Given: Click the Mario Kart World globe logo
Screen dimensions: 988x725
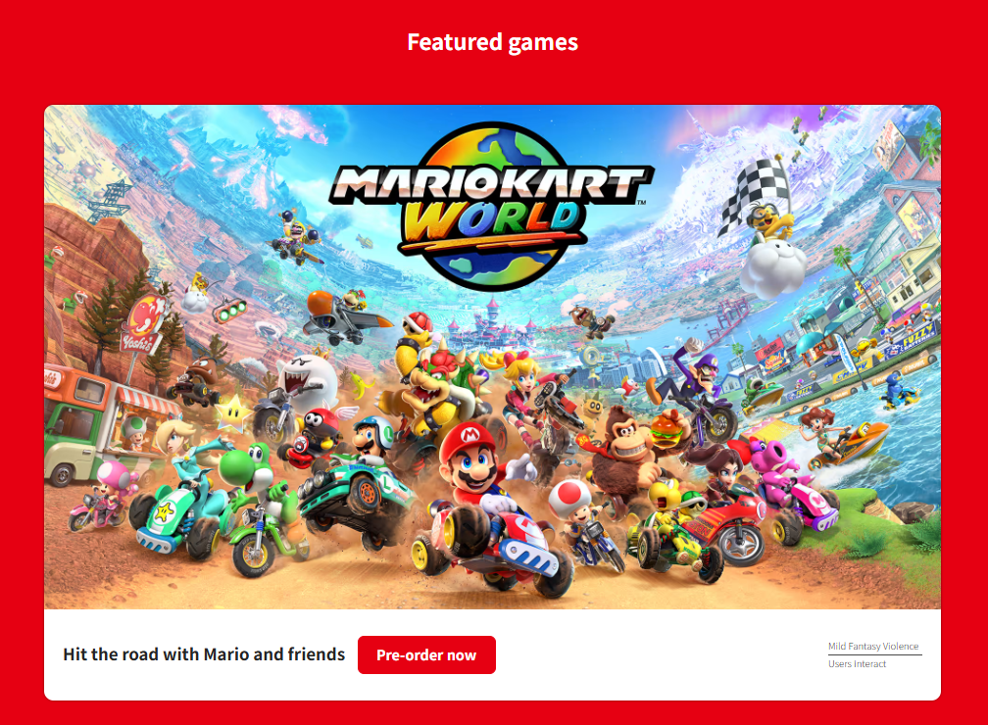Looking at the screenshot, I should pos(491,206).
